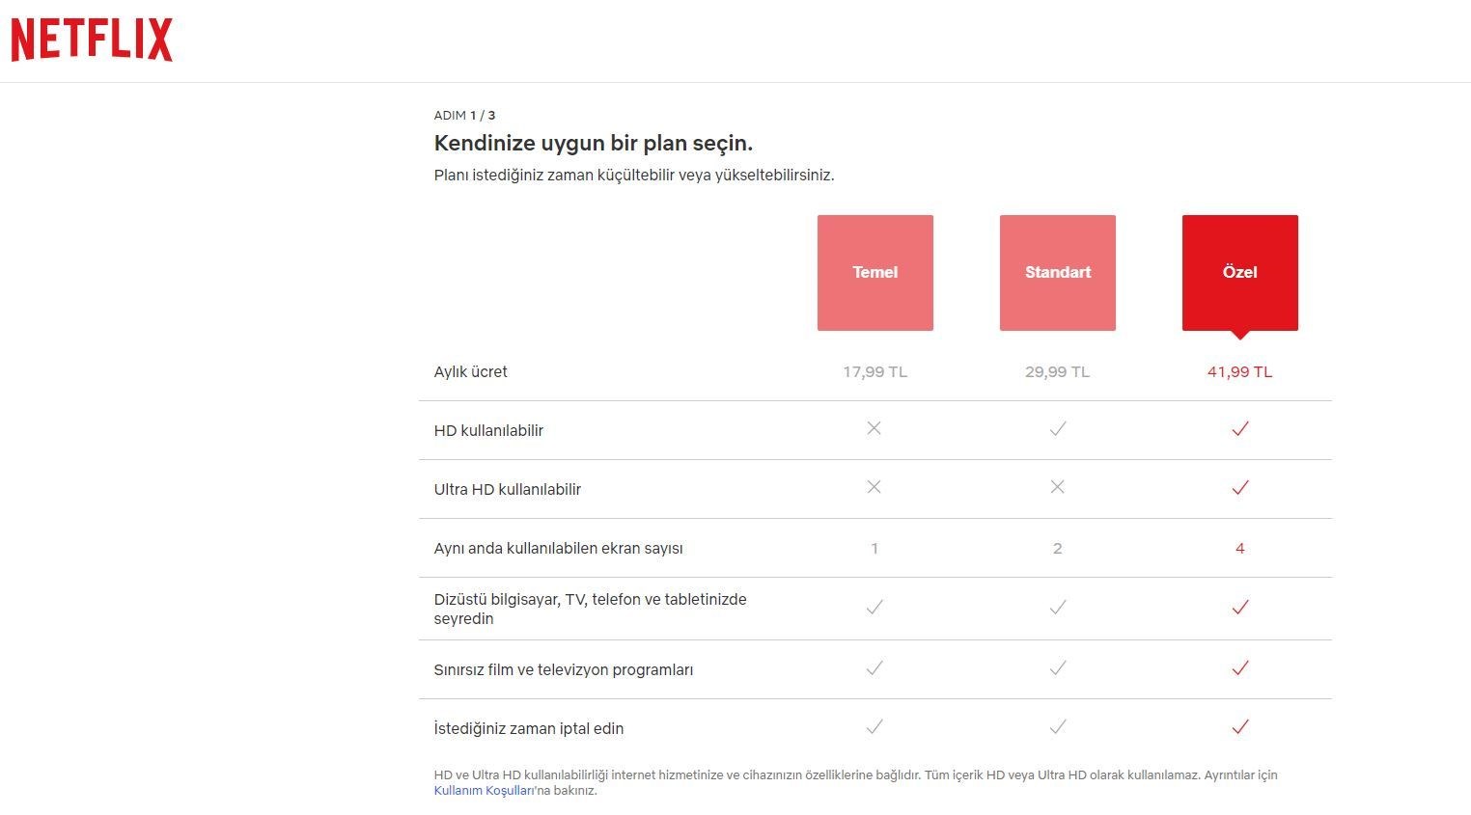Click the 17,99 TL price
The height and width of the screenshot is (815, 1471).
tap(874, 372)
